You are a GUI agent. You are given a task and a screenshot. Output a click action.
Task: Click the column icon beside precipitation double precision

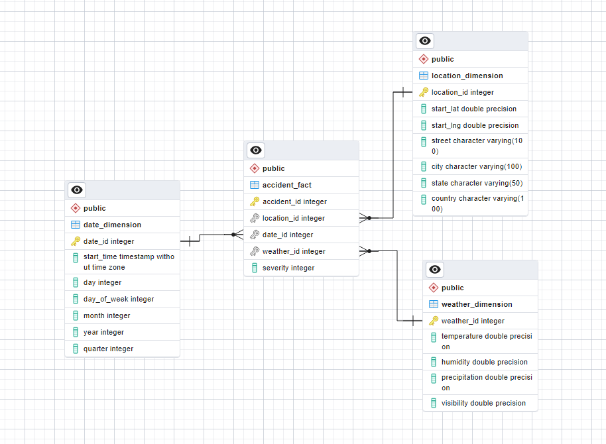pyautogui.click(x=434, y=378)
